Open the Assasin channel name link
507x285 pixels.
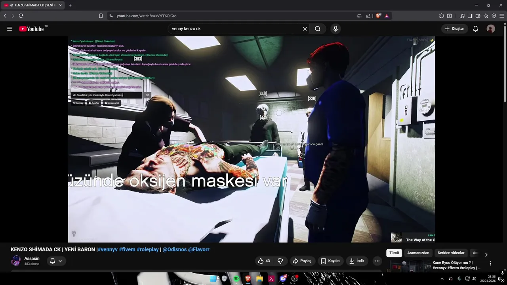[32, 258]
